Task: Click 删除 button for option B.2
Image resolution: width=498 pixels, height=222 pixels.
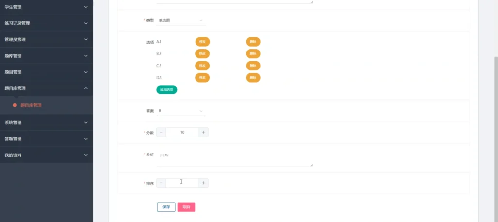Action: tap(253, 53)
